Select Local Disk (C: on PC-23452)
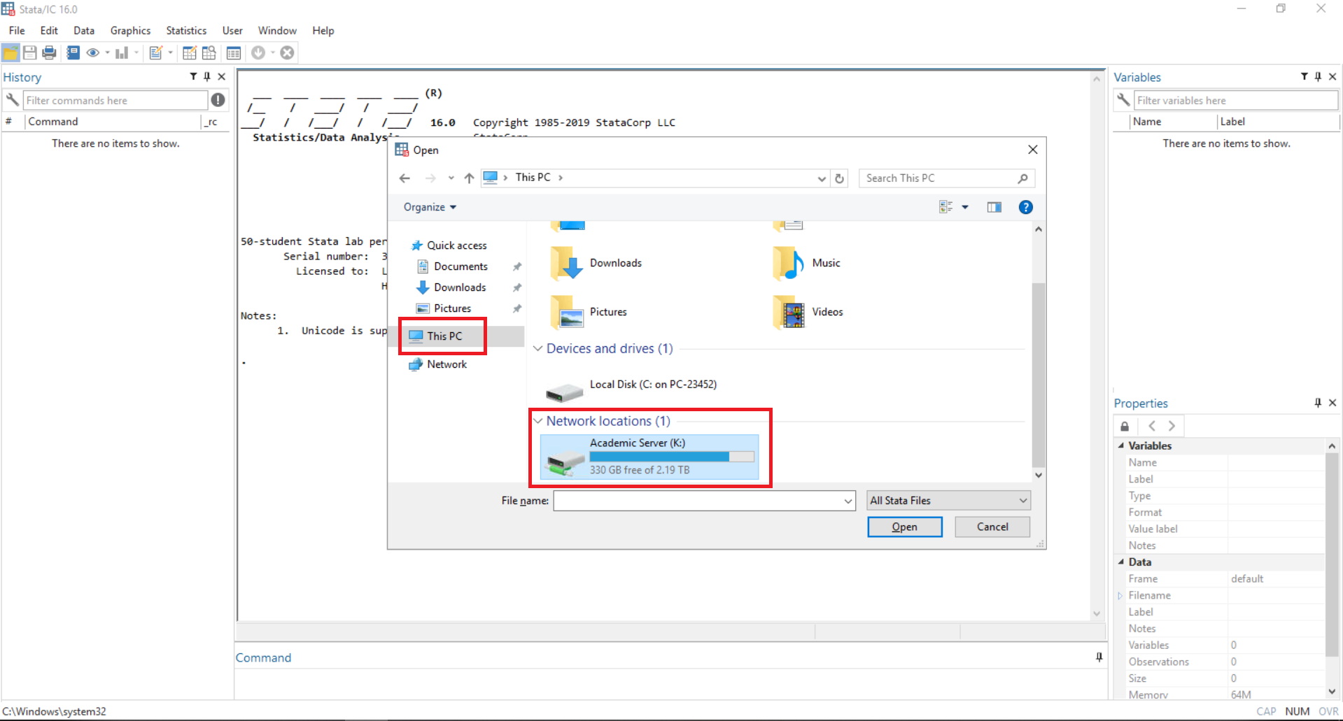This screenshot has height=721, width=1343. point(633,389)
